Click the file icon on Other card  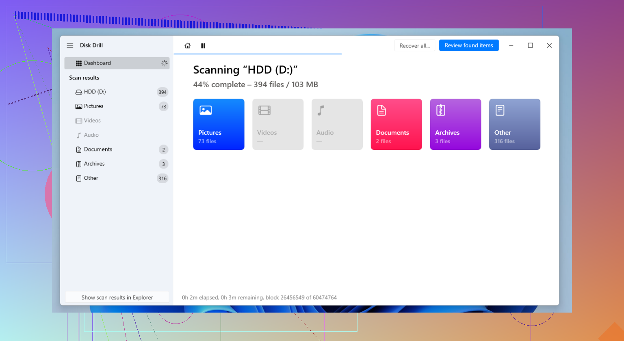point(500,110)
